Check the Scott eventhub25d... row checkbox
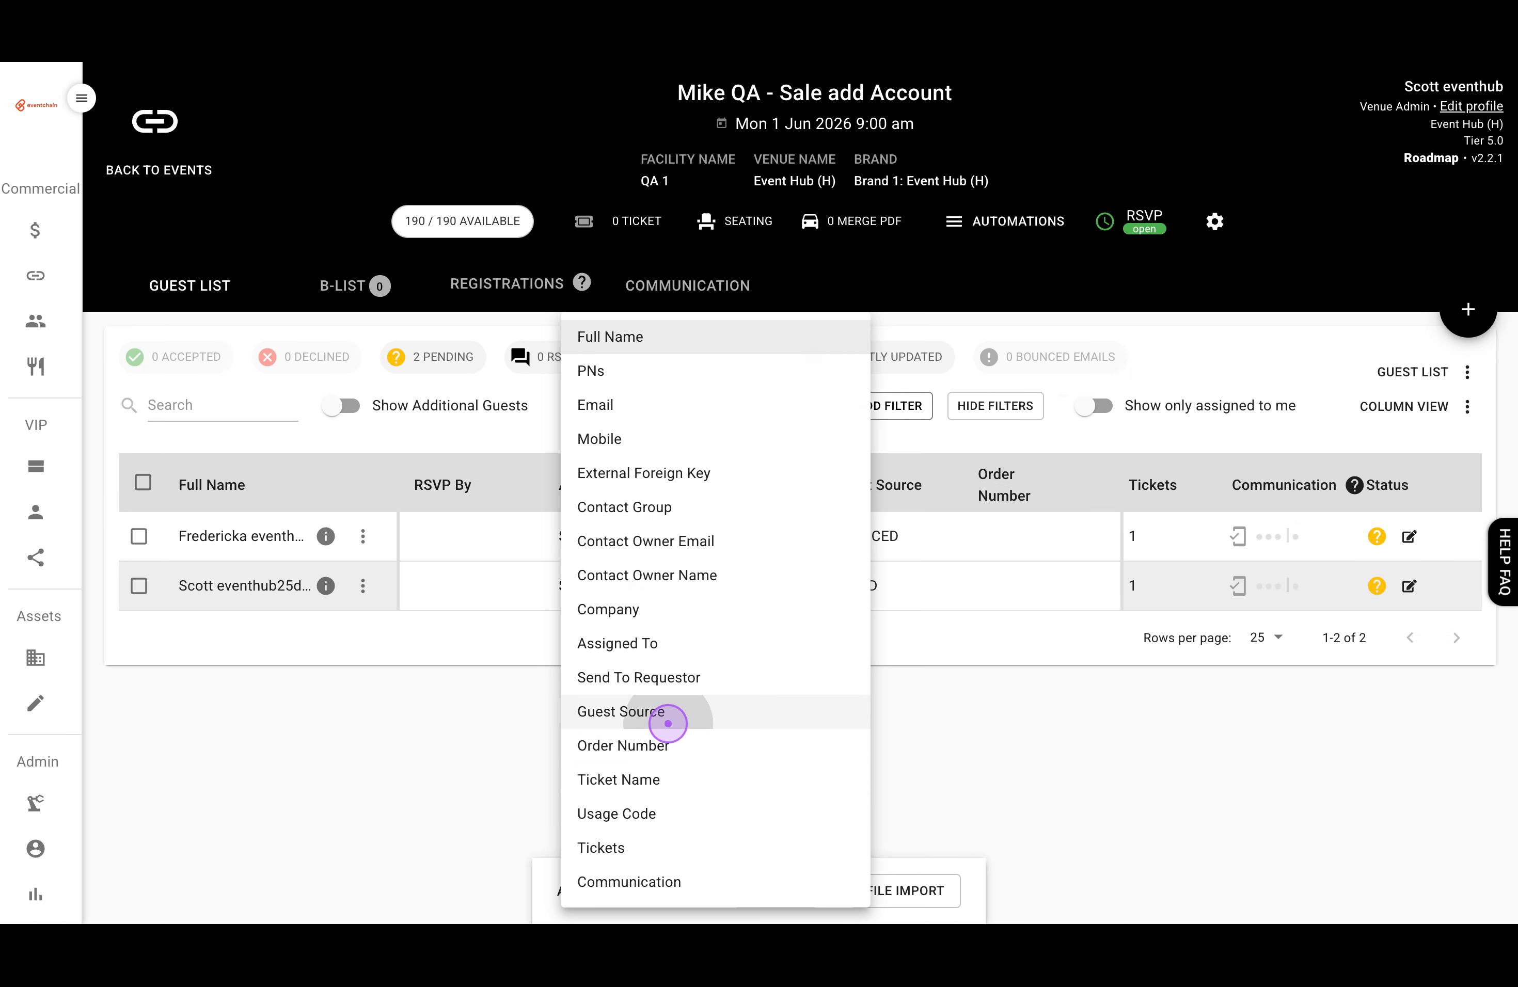The width and height of the screenshot is (1518, 987). (x=138, y=586)
